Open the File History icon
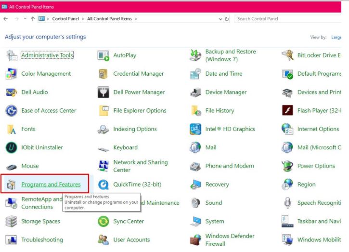This screenshot has width=349, height=252. click(x=196, y=111)
